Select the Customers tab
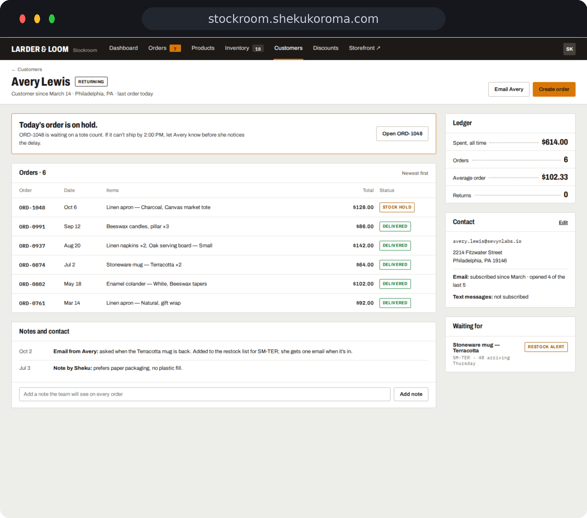This screenshot has width=587, height=518. pyautogui.click(x=288, y=48)
